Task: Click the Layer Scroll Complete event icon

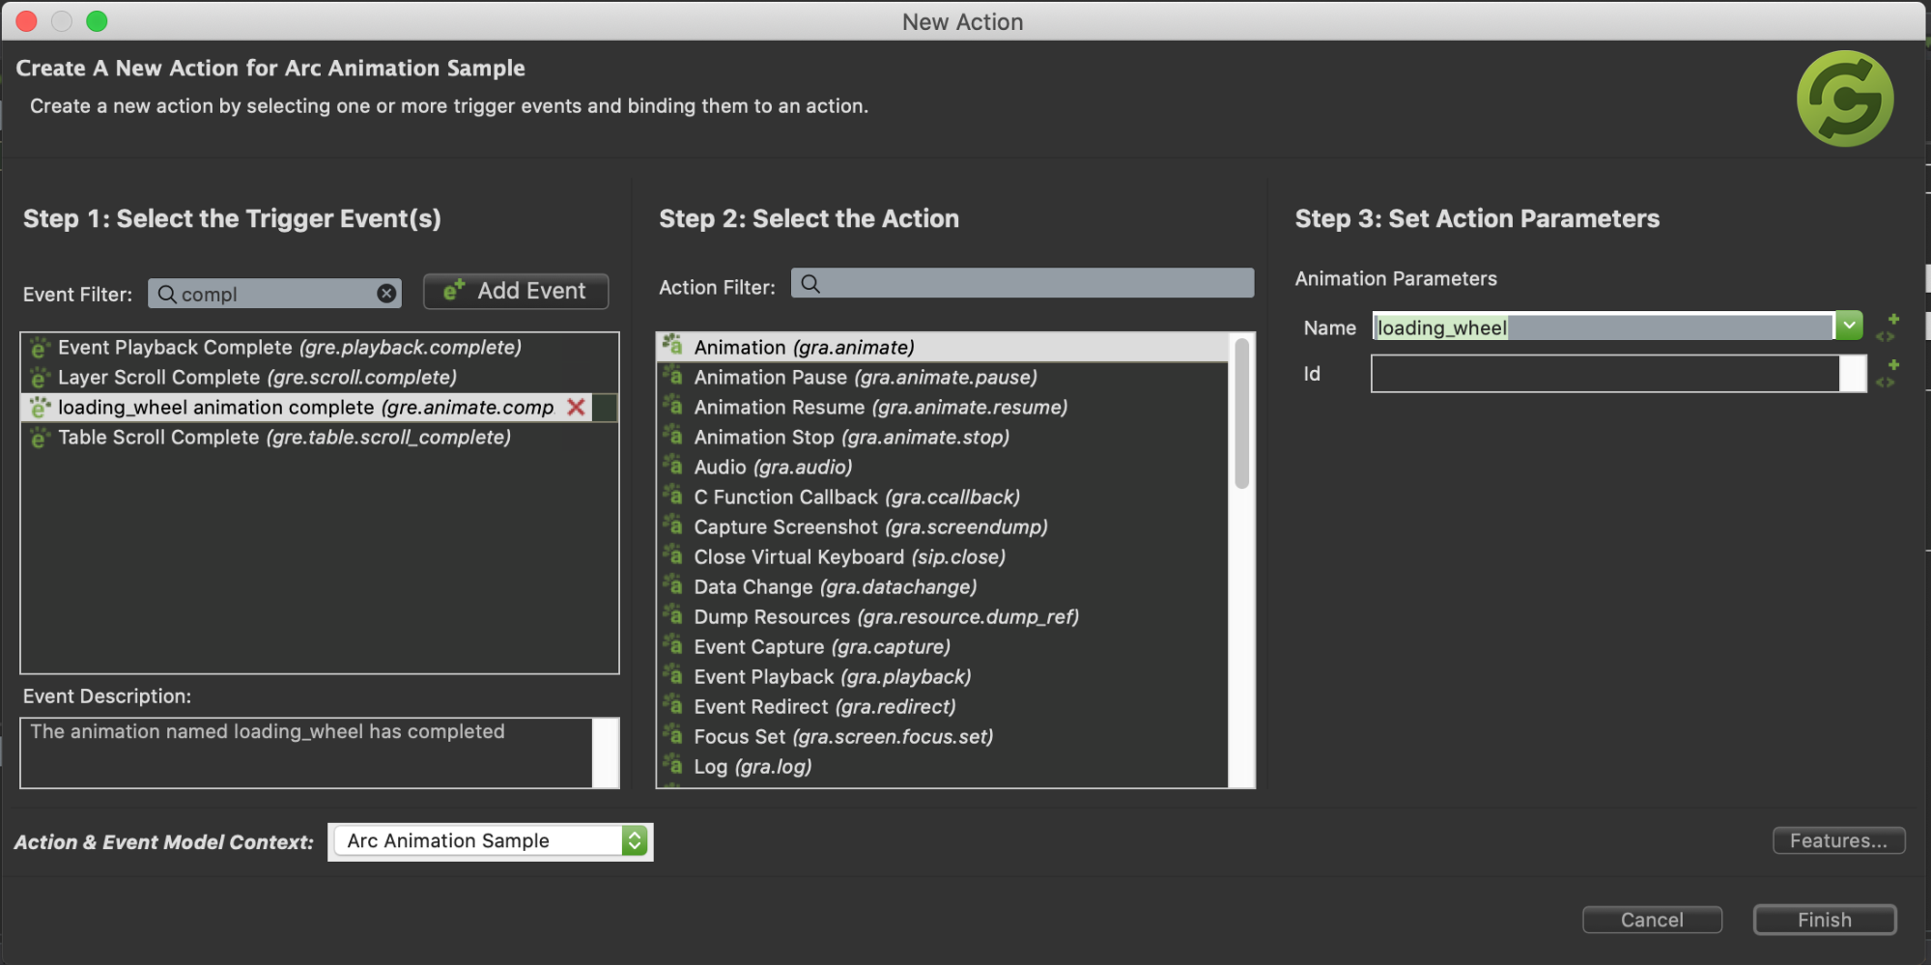Action: (40, 378)
